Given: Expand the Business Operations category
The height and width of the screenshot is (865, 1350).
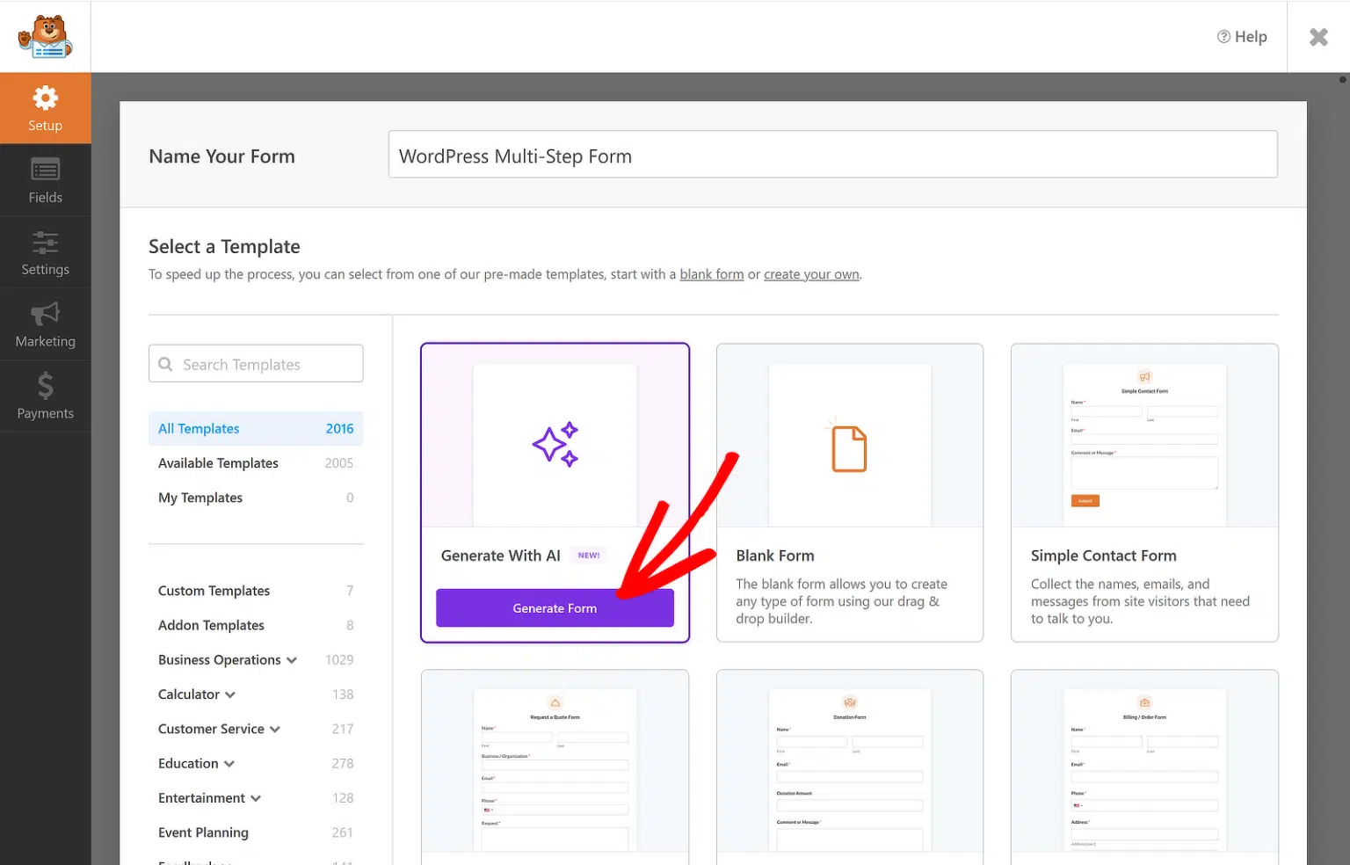Looking at the screenshot, I should click(292, 660).
